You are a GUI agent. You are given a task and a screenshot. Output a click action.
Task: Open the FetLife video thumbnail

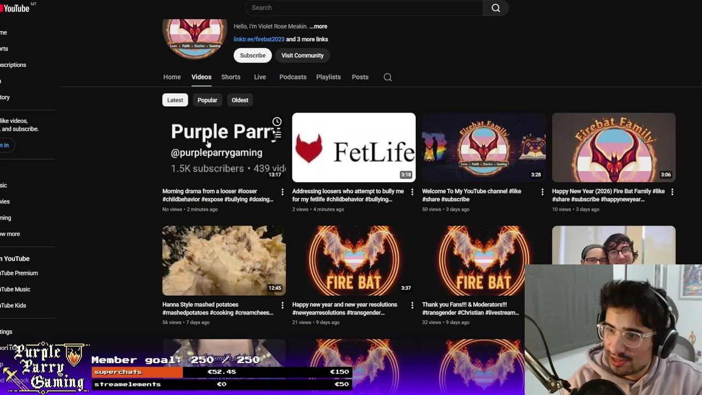pyautogui.click(x=354, y=148)
